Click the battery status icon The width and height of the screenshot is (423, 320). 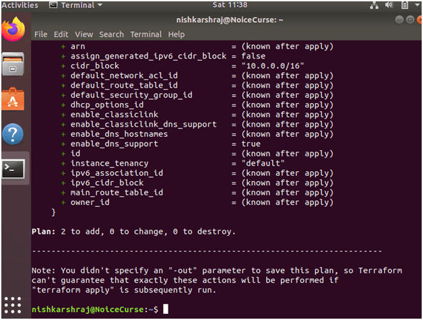coord(404,5)
